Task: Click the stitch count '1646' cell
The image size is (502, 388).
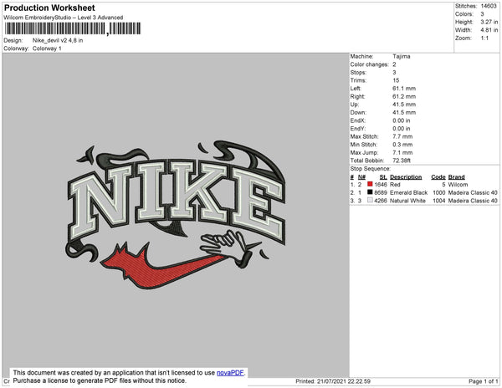Action: click(x=381, y=185)
